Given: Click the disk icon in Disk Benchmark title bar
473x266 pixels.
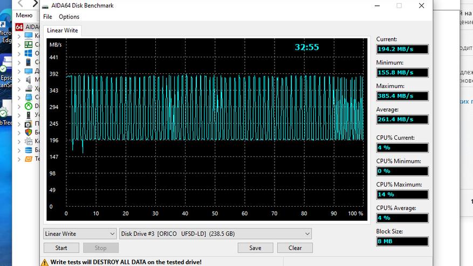Looking at the screenshot, I should click(x=45, y=6).
